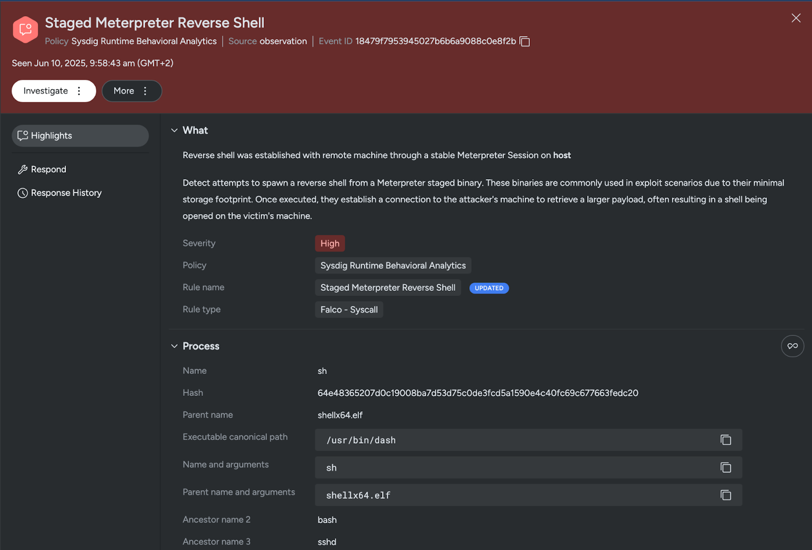
Task: Click the Hash label
Action: (193, 393)
